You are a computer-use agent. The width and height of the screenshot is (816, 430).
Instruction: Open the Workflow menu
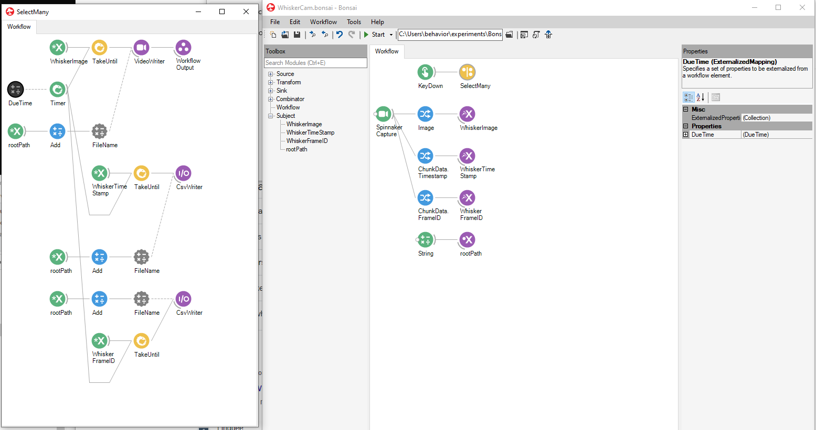[323, 21]
